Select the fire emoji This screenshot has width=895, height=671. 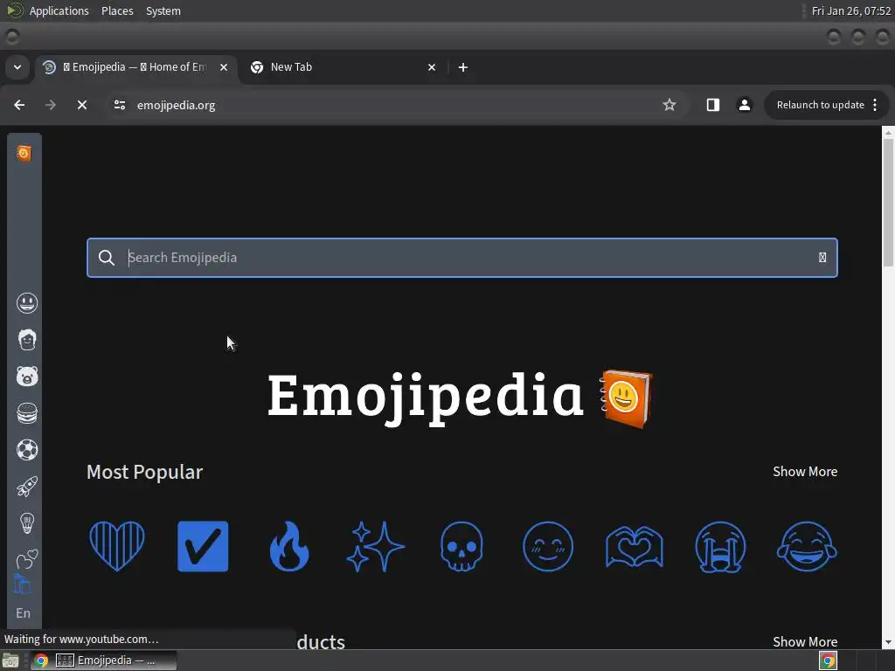(289, 547)
